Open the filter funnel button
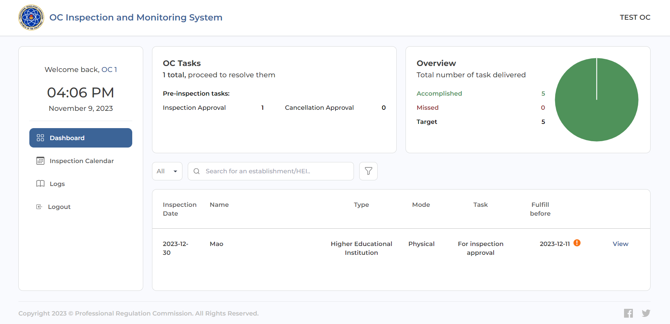Image resolution: width=670 pixels, height=324 pixels. 368,171
